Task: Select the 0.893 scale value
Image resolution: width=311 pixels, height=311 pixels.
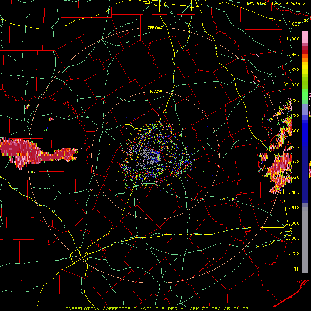Action: click(293, 69)
